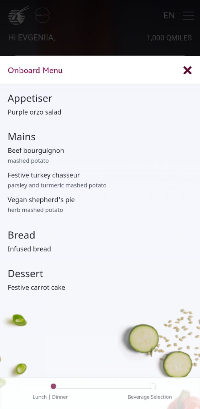This screenshot has width=200, height=409.
Task: Tap the Hi EVGENIIA greeting
Action: [32, 38]
